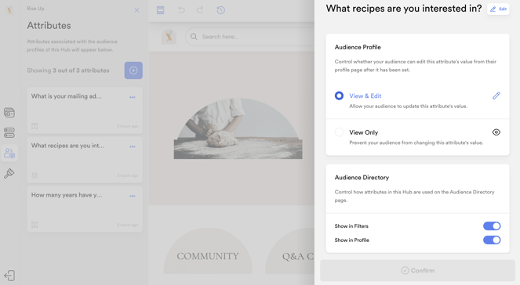The height and width of the screenshot is (285, 520).
Task: Open the version history clock icon
Action: point(221,10)
